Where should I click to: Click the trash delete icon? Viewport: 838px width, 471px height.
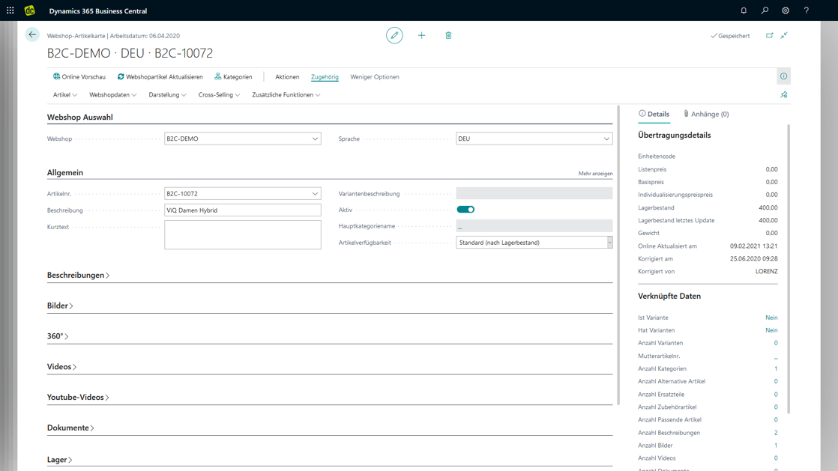click(448, 35)
